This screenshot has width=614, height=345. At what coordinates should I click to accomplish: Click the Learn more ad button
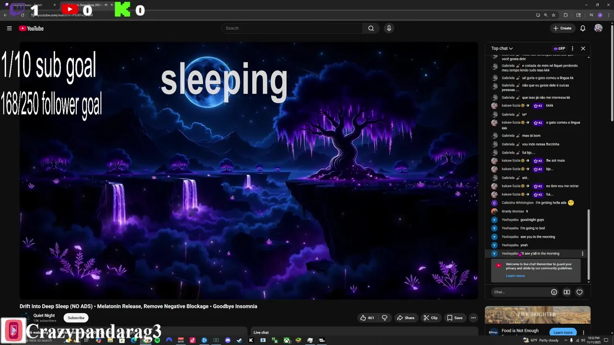(563, 332)
